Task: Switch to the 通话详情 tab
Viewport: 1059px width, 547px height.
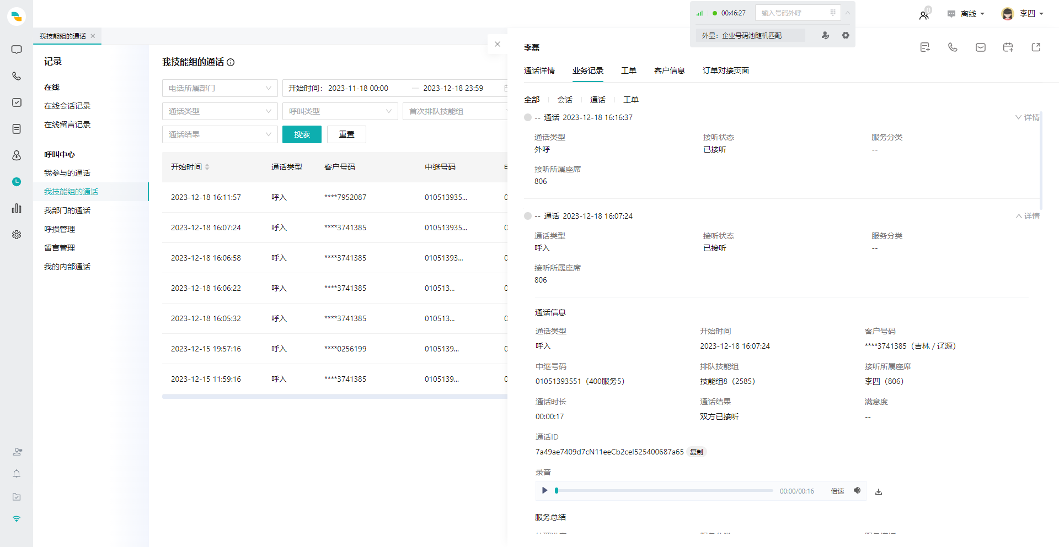Action: click(539, 71)
